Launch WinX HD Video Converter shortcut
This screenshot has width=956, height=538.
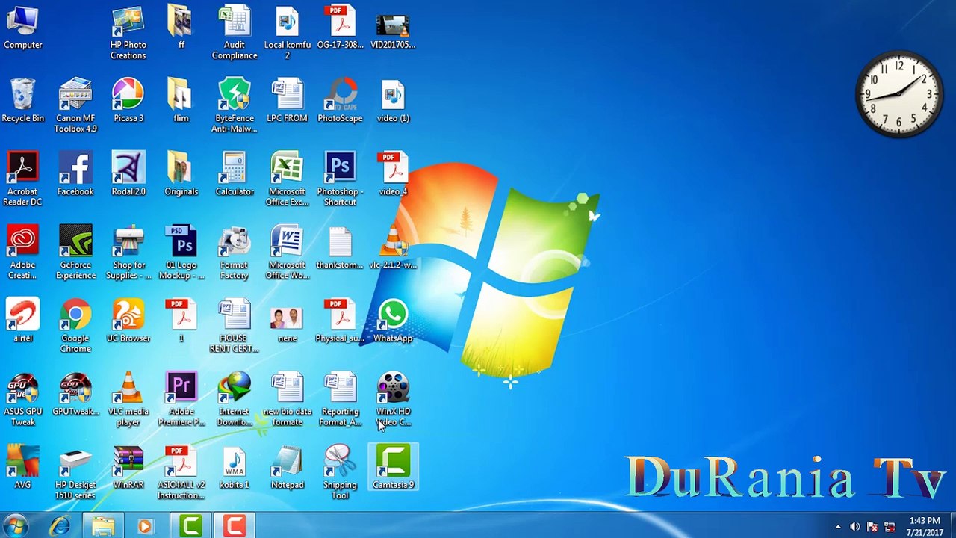click(393, 399)
